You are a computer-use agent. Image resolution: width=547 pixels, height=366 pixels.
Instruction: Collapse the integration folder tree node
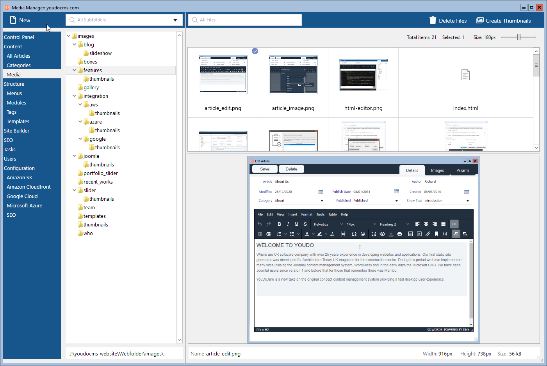[75, 96]
